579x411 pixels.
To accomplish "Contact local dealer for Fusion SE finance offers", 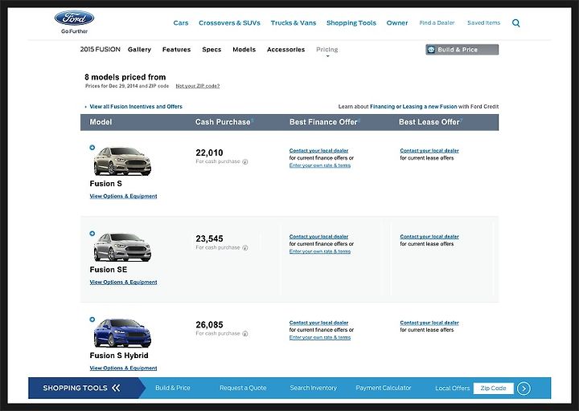I will point(318,237).
